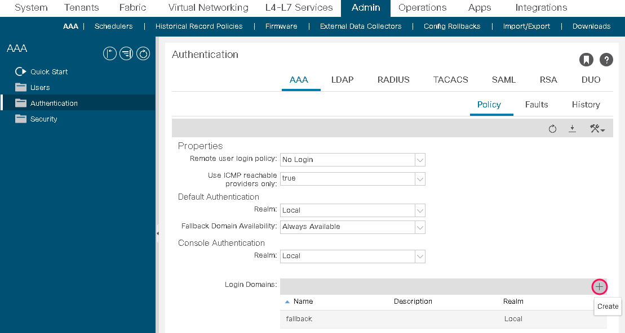Collapse the sidebar with the splitter arrow
The width and height of the screenshot is (625, 333).
157,233
